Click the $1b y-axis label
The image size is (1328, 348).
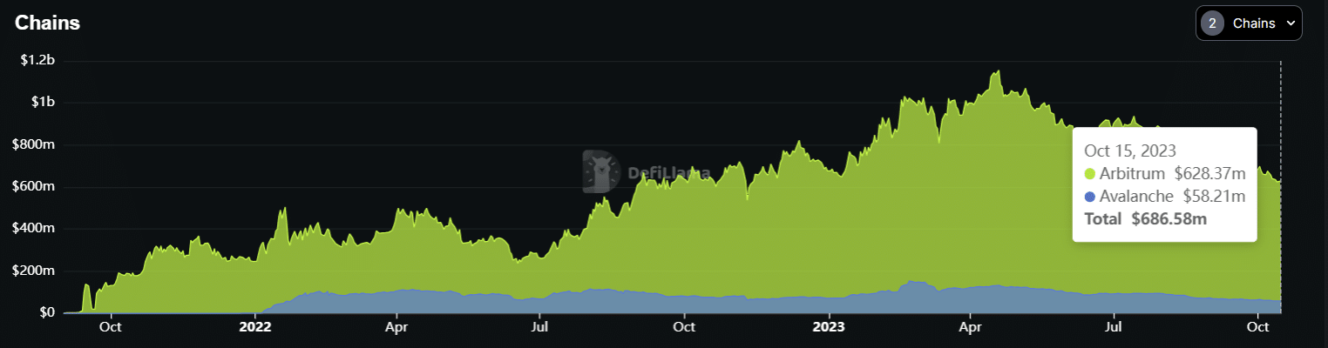click(43, 103)
